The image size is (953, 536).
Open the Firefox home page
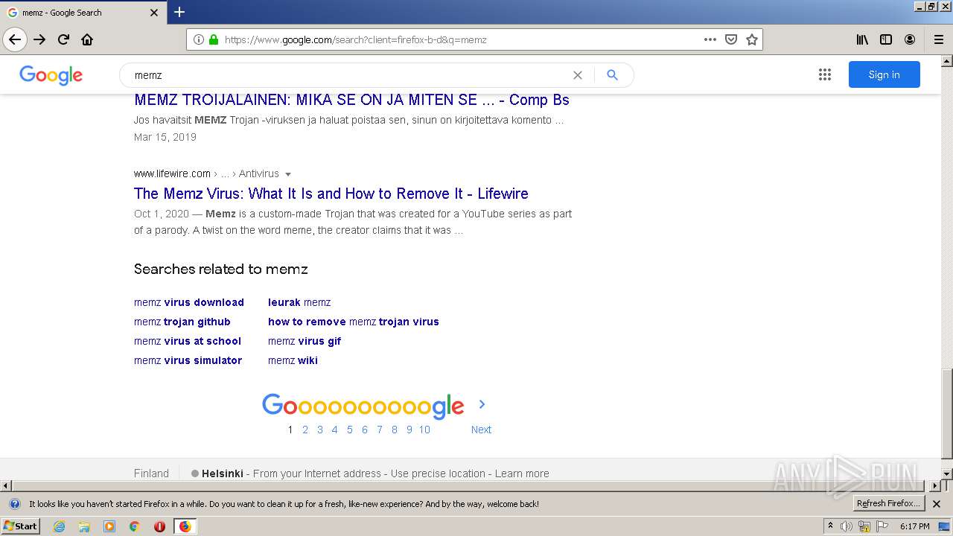click(87, 40)
